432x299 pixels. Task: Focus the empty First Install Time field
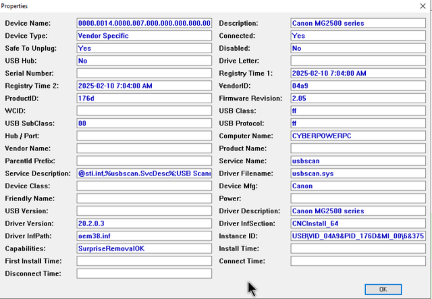point(144,261)
